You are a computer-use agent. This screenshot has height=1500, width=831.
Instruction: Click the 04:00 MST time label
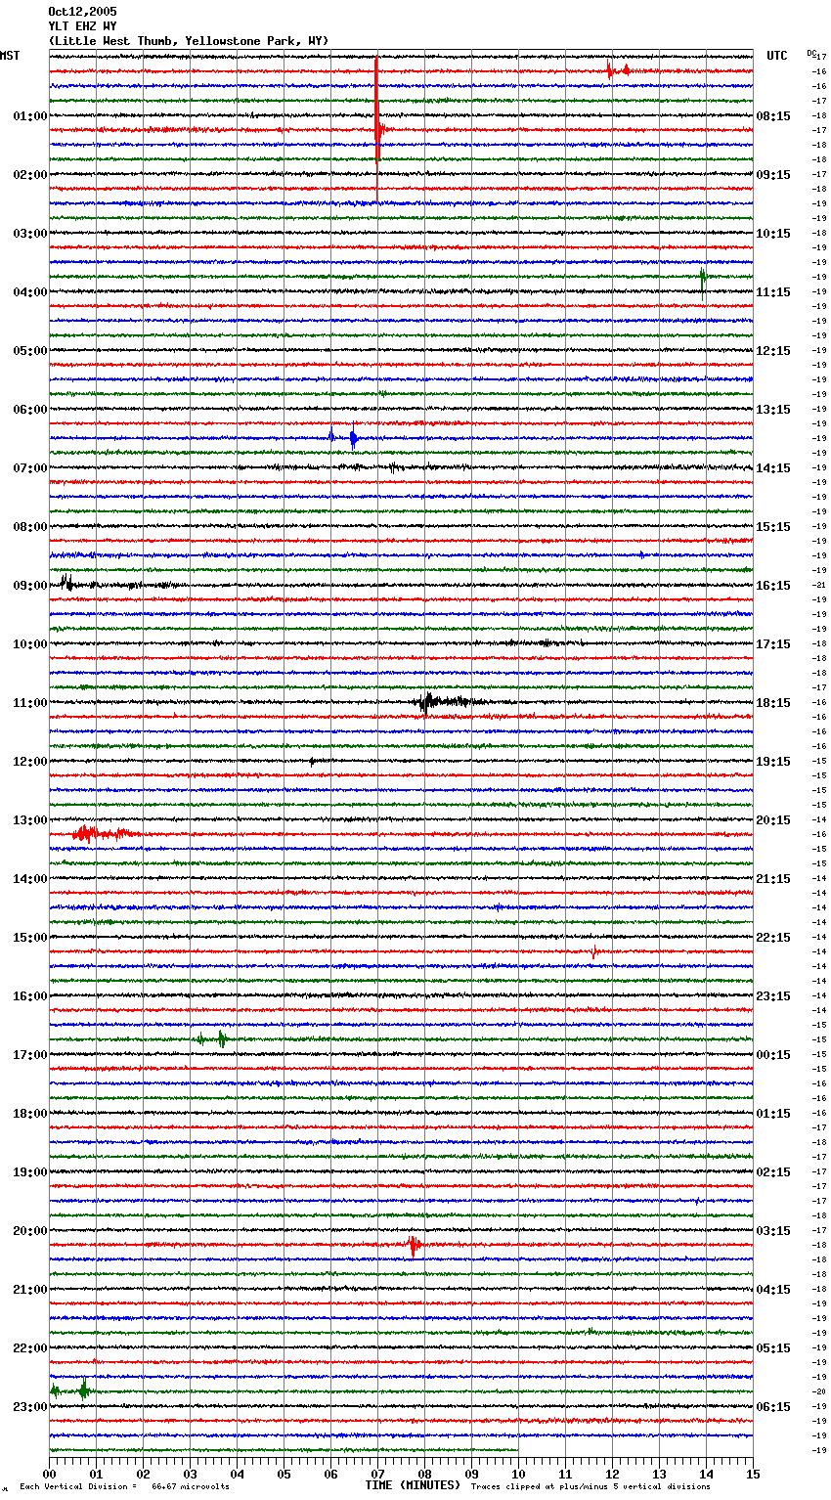pyautogui.click(x=30, y=292)
